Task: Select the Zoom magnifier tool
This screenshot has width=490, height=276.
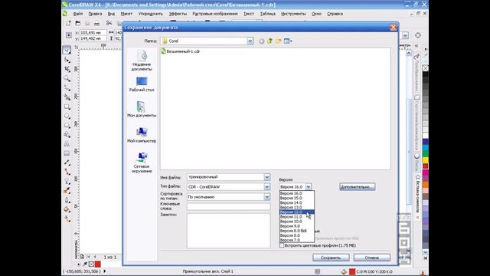Action: [67, 78]
